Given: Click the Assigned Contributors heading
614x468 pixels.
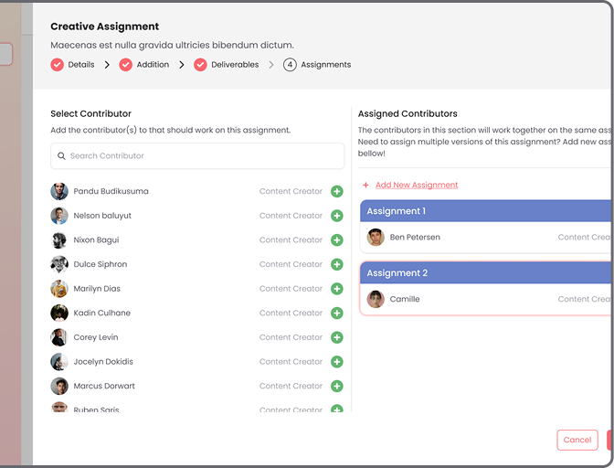Looking at the screenshot, I should click(x=408, y=113).
